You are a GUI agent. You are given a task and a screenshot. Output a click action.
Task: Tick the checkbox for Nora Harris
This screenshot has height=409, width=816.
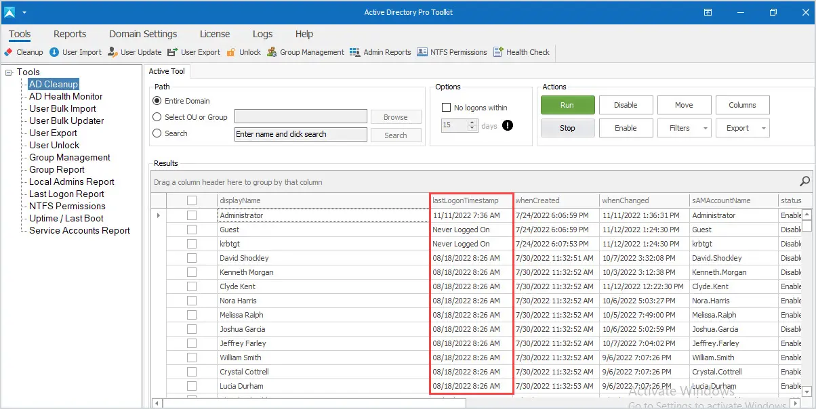click(x=192, y=301)
